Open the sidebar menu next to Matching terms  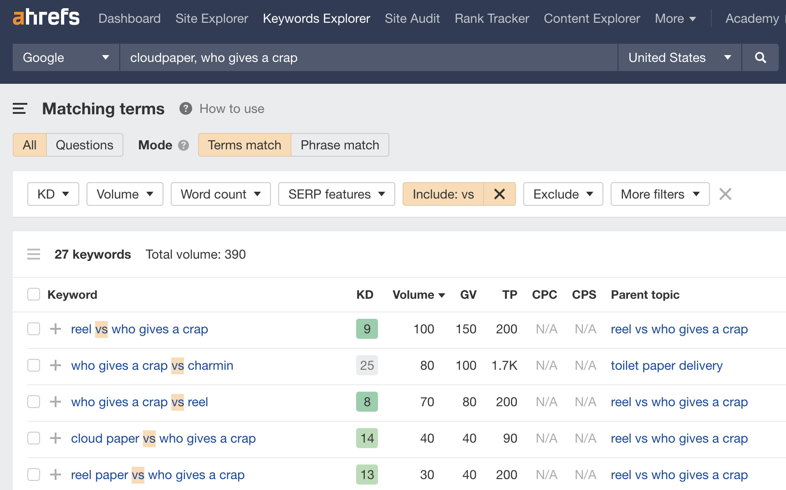tap(19, 109)
